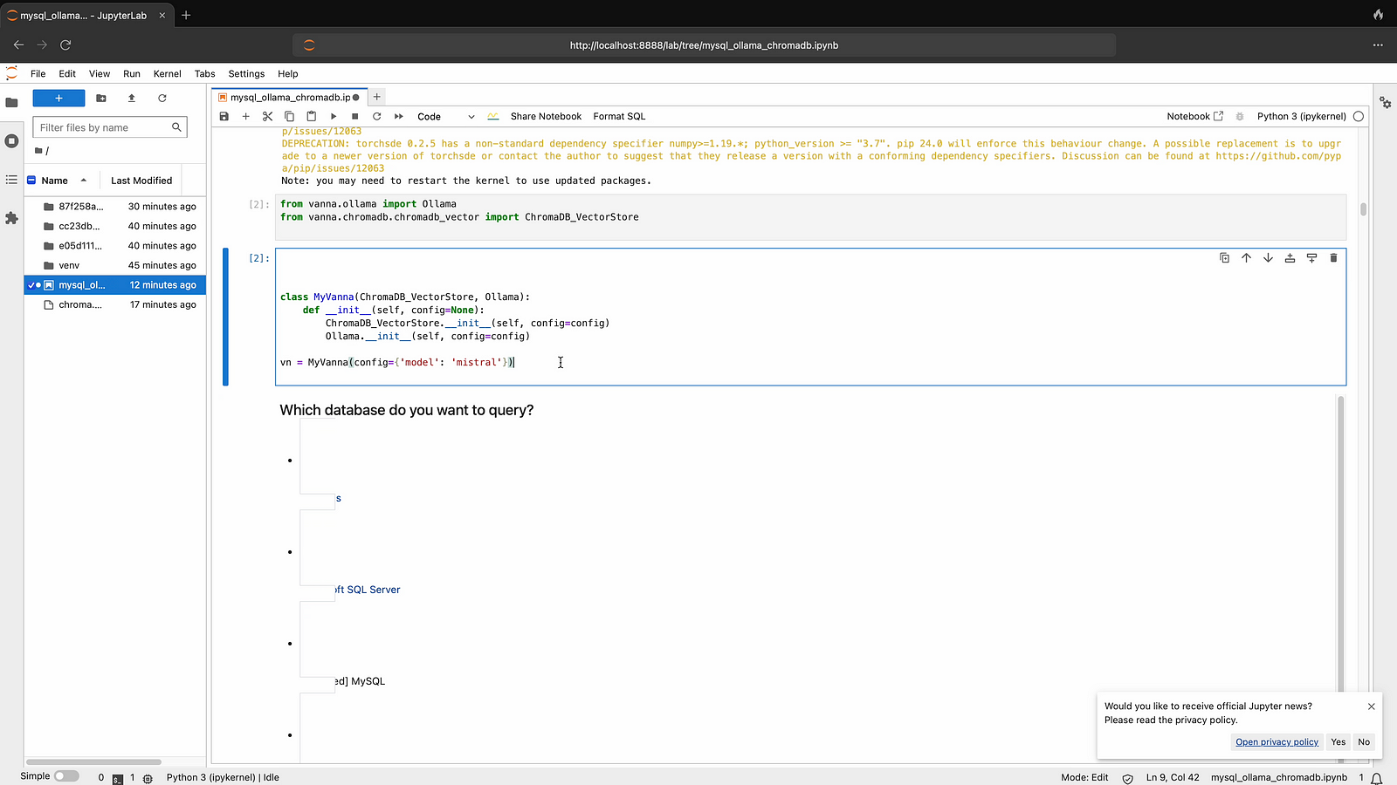Move the active cell up
The image size is (1397, 785).
[1246, 258]
